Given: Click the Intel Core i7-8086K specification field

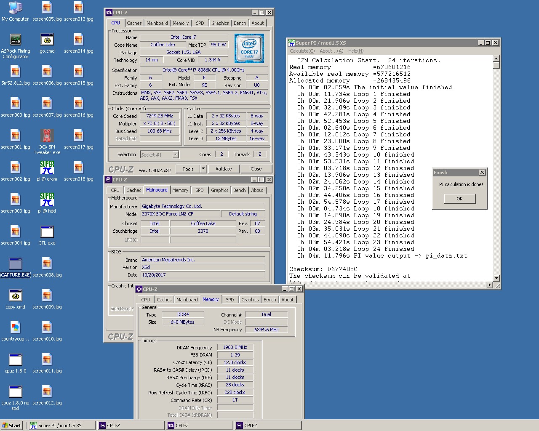Looking at the screenshot, I should coord(204,70).
